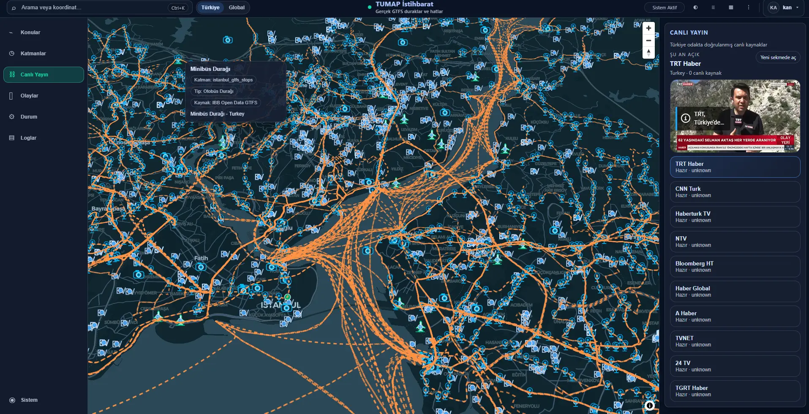Select Canlı Yayın sidebar item
Screen dimensions: 809x414
click(44, 75)
